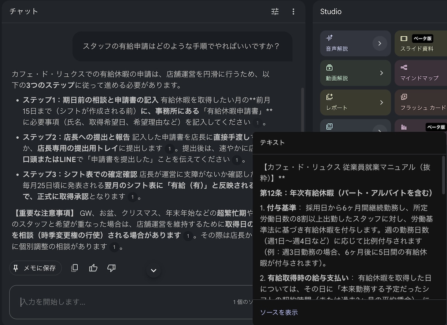Click the メモに保存 button
Image resolution: width=447 pixels, height=325 pixels.
[36, 268]
